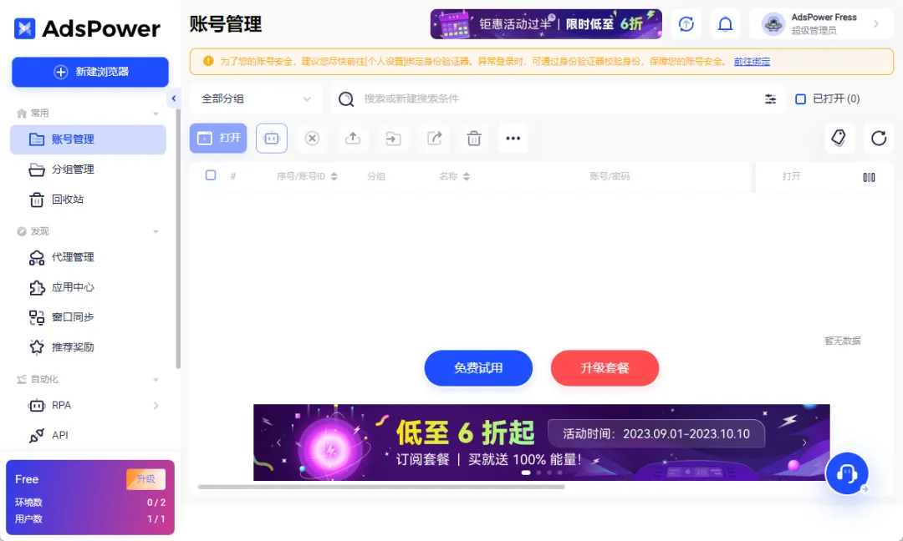Image resolution: width=903 pixels, height=541 pixels.
Task: Click the AdsPower logo
Action: 87,28
